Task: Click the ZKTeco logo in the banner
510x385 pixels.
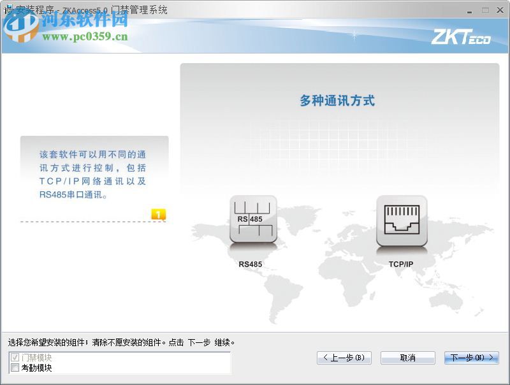Action: [462, 37]
